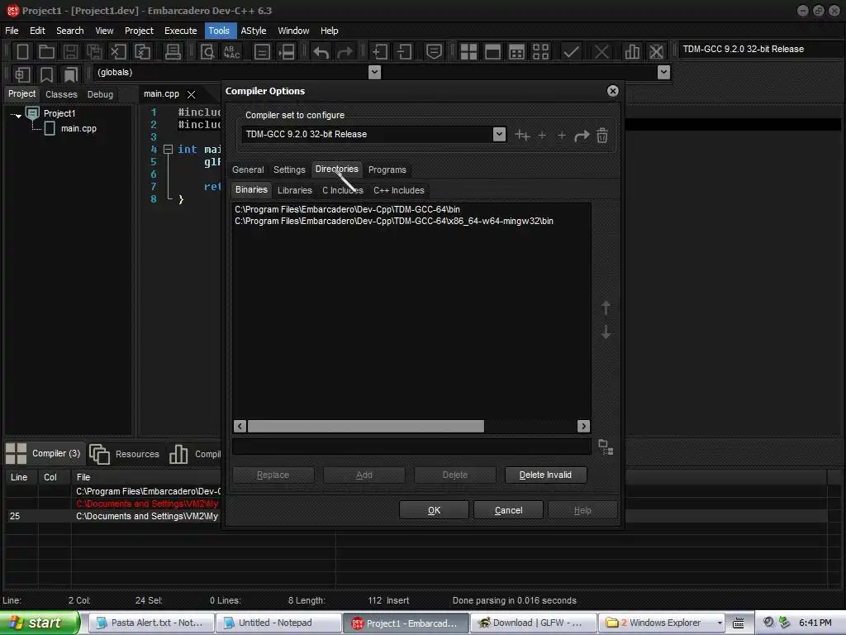Click the Run window toolbar icon
The height and width of the screenshot is (635, 846).
tap(492, 52)
